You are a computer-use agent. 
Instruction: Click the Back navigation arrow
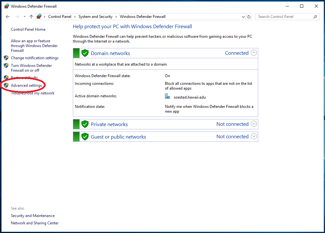8,17
